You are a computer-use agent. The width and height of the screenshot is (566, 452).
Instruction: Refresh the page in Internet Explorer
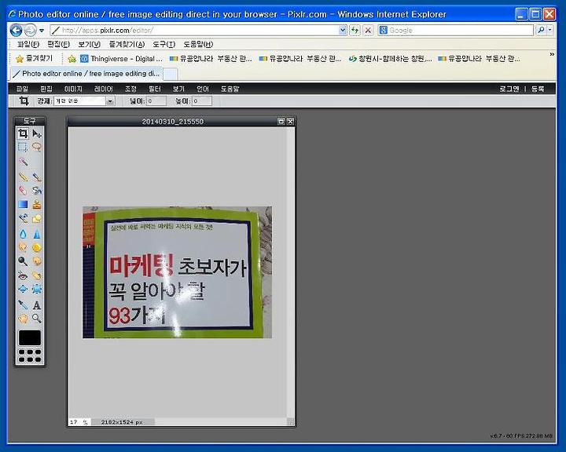coord(355,31)
